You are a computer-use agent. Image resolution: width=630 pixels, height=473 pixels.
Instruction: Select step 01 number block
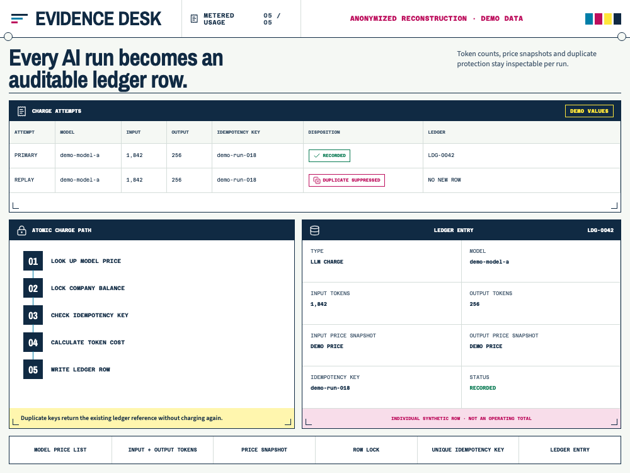point(33,261)
